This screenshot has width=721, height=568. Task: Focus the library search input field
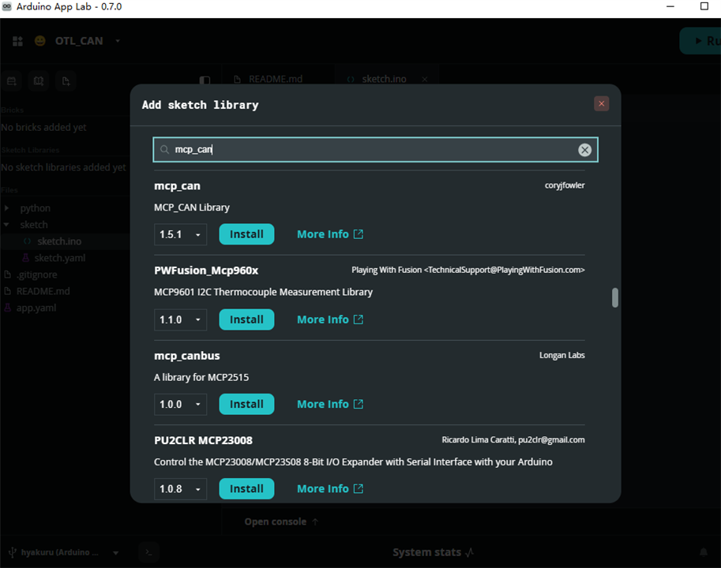coord(375,149)
